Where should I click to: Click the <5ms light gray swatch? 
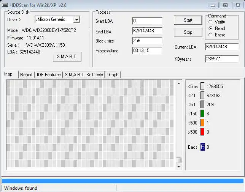[202, 86]
